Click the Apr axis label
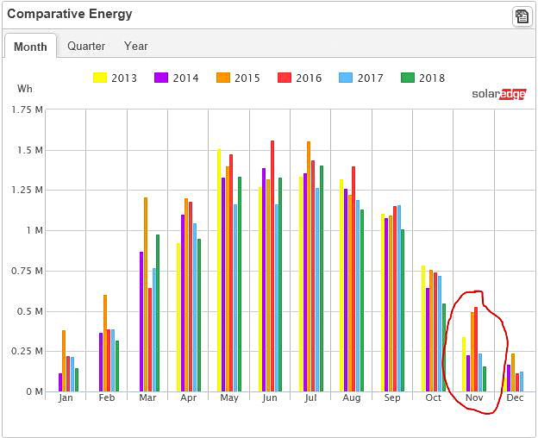The image size is (538, 438). [188, 397]
